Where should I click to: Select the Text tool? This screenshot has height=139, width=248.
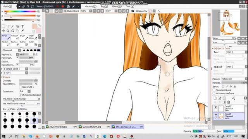click(x=22, y=26)
